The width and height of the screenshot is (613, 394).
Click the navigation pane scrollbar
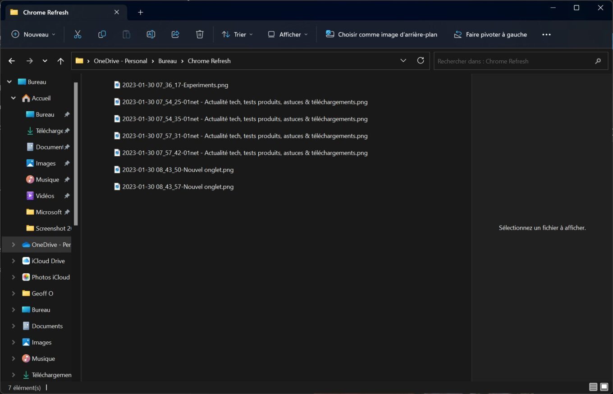(x=76, y=153)
